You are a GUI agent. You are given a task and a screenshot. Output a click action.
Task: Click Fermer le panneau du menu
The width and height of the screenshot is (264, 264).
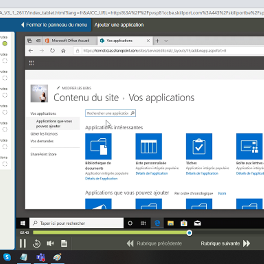pyautogui.click(x=54, y=25)
